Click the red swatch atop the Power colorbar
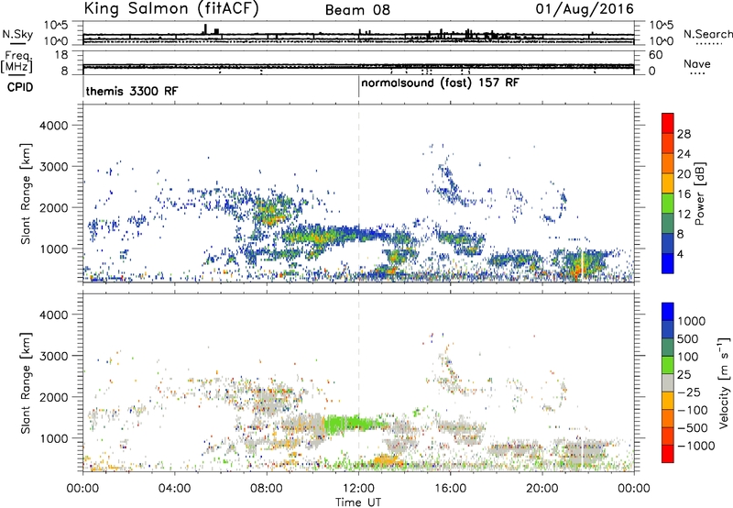Image resolution: width=733 pixels, height=508 pixels. [x=668, y=123]
